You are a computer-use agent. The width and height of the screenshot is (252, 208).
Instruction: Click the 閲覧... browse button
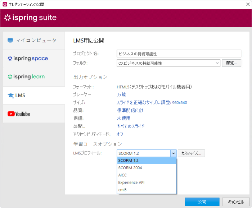(x=231, y=63)
